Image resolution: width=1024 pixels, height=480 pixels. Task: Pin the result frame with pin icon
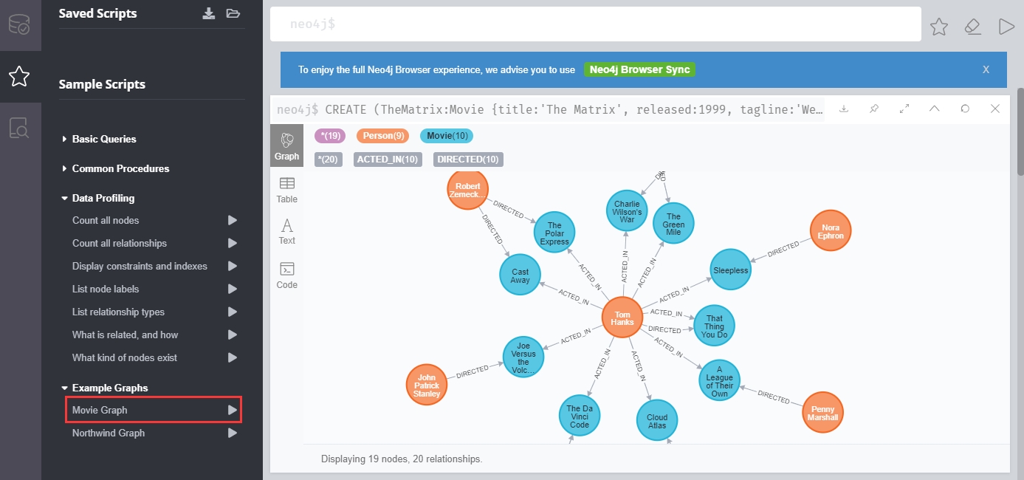pos(874,109)
